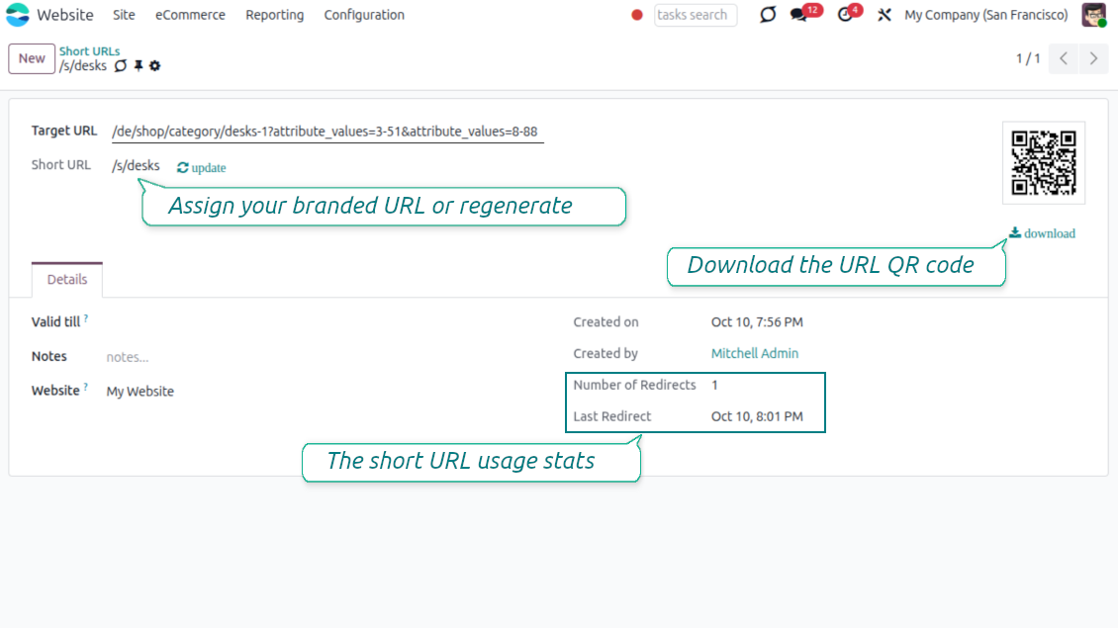
Task: Click the tasks search input field
Action: [x=695, y=15]
